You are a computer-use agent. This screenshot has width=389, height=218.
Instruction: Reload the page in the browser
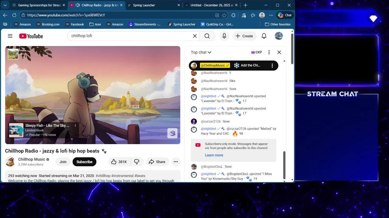coord(14,15)
